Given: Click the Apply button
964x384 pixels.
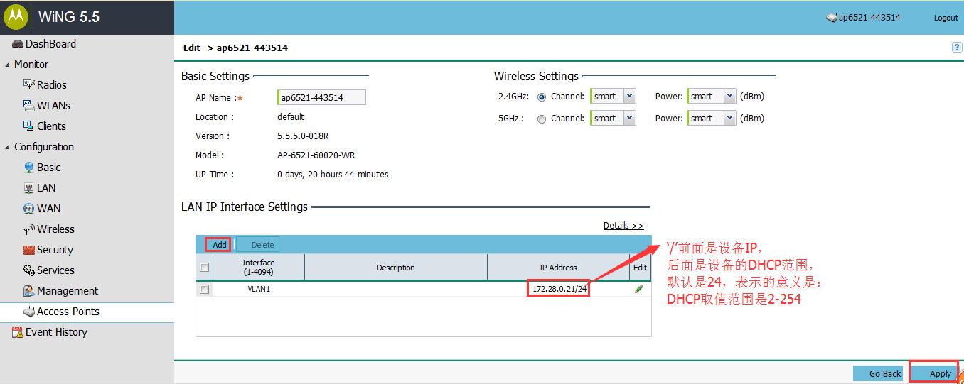Looking at the screenshot, I should click(939, 373).
